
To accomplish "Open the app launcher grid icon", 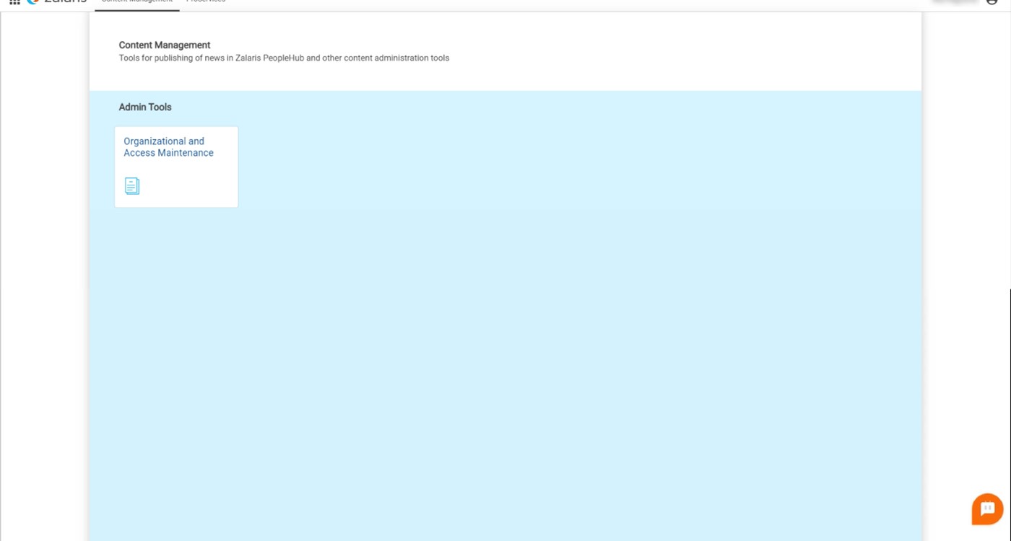I will coord(14,2).
